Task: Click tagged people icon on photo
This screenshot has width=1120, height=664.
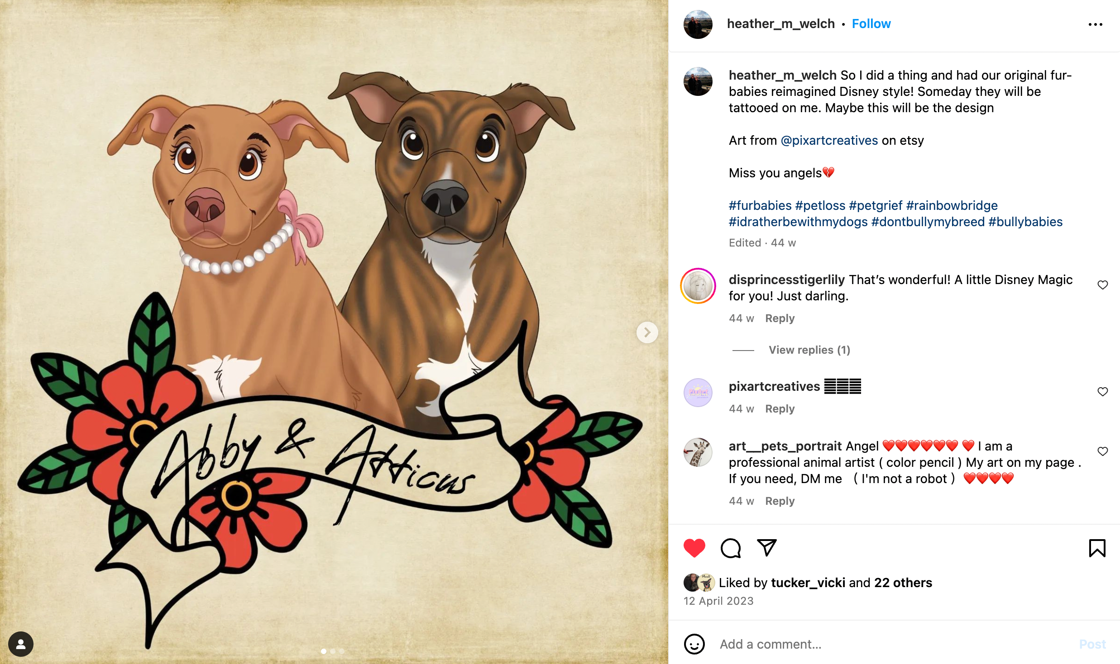Action: click(x=21, y=644)
